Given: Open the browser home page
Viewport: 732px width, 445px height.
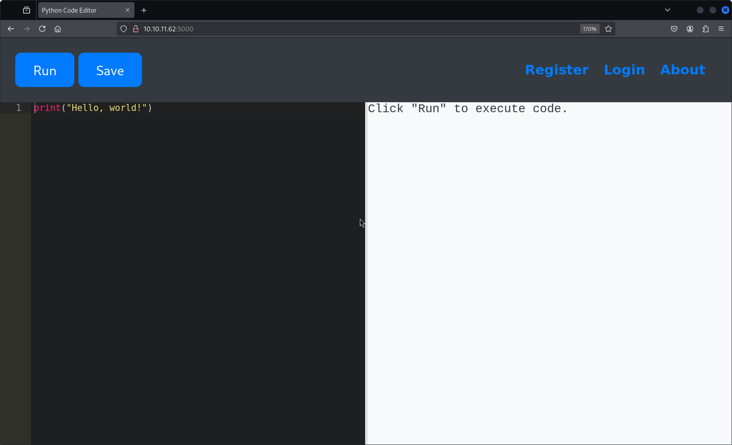Looking at the screenshot, I should (x=57, y=29).
